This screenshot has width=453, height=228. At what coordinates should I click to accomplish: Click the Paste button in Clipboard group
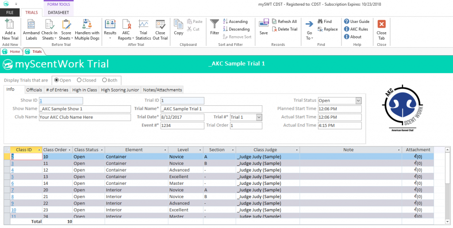click(x=195, y=22)
